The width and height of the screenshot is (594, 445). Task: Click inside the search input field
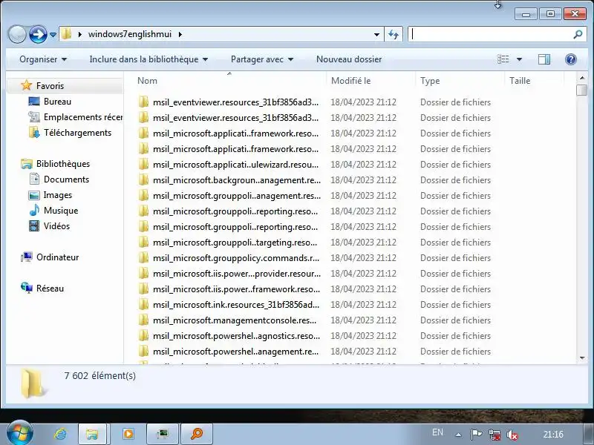491,34
